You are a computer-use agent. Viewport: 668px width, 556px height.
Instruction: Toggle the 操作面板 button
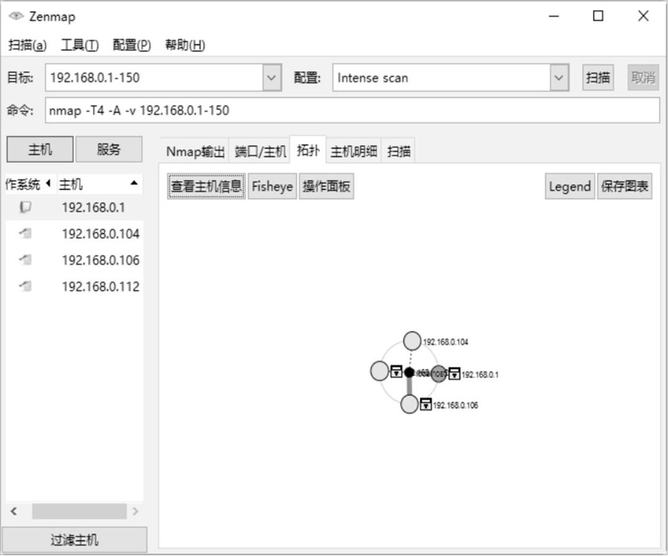(327, 186)
